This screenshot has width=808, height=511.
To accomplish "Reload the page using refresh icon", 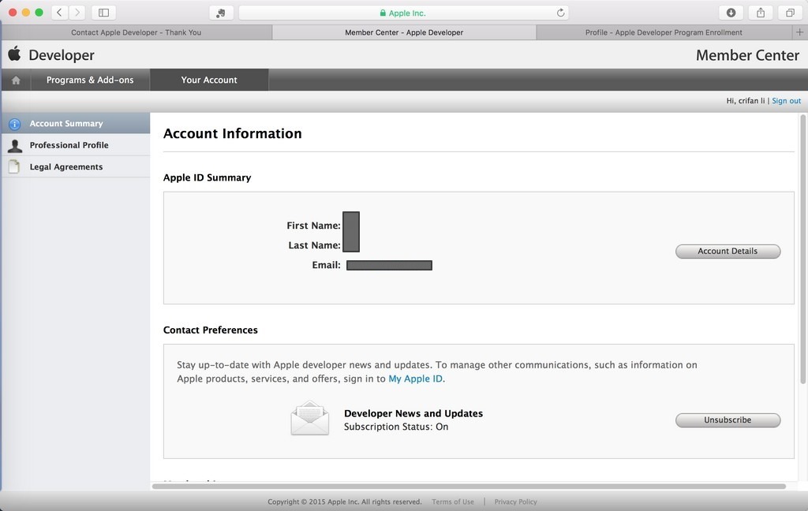I will point(561,13).
